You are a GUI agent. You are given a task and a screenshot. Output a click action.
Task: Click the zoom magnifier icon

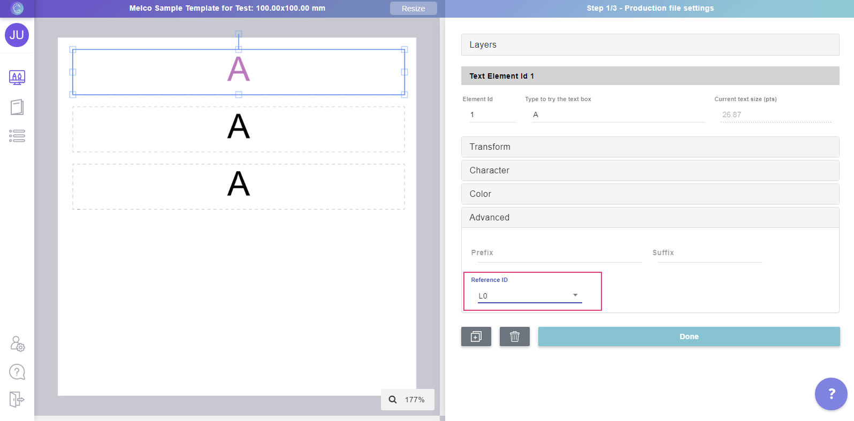[x=393, y=400]
